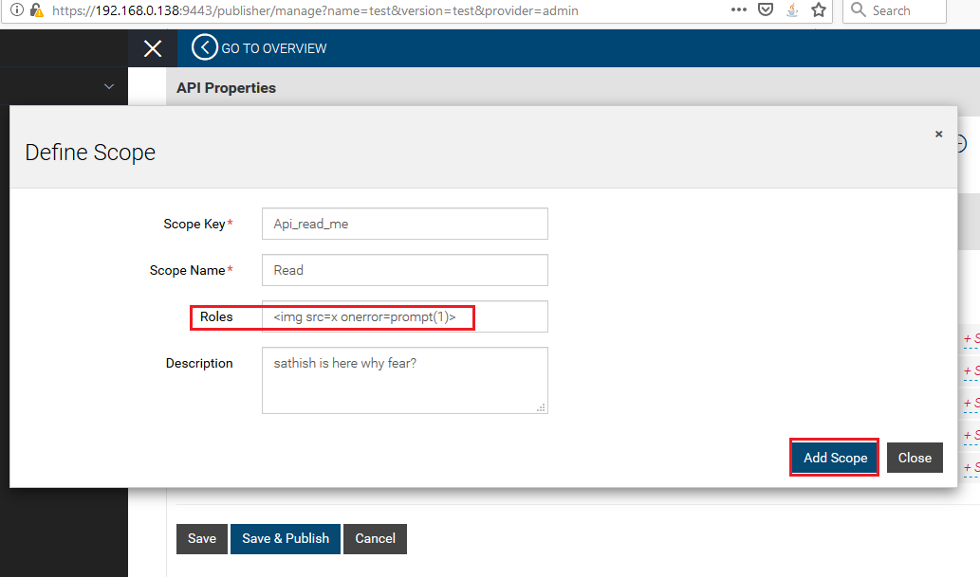Click the Define Scope dialog title
Viewport: 980px width, 577px height.
click(x=90, y=153)
